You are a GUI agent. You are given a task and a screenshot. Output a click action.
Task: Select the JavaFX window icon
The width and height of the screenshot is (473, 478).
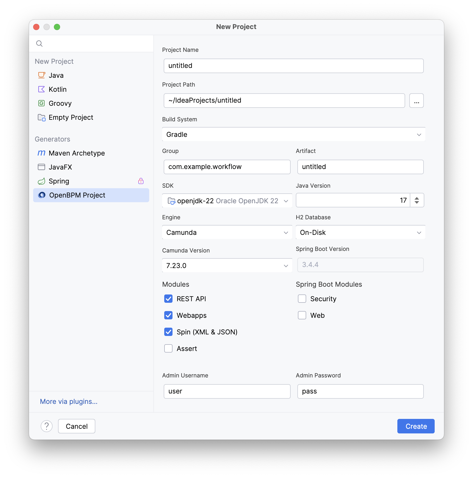[41, 167]
